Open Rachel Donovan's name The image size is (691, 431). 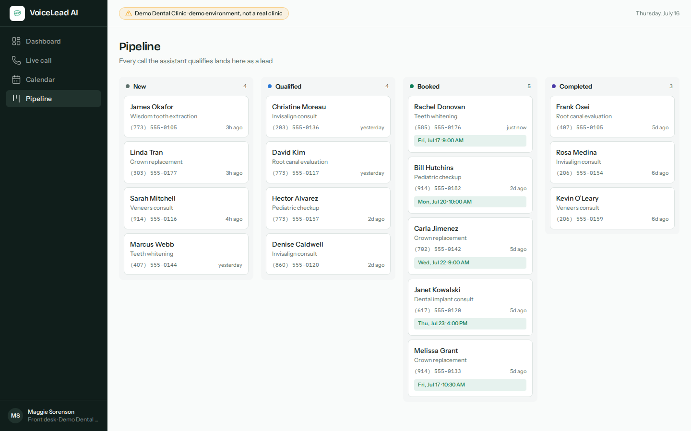pyautogui.click(x=440, y=107)
